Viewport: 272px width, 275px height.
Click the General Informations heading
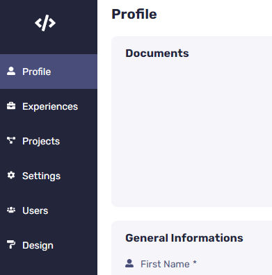(184, 238)
